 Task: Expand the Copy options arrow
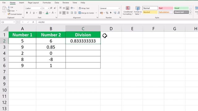[16, 11]
